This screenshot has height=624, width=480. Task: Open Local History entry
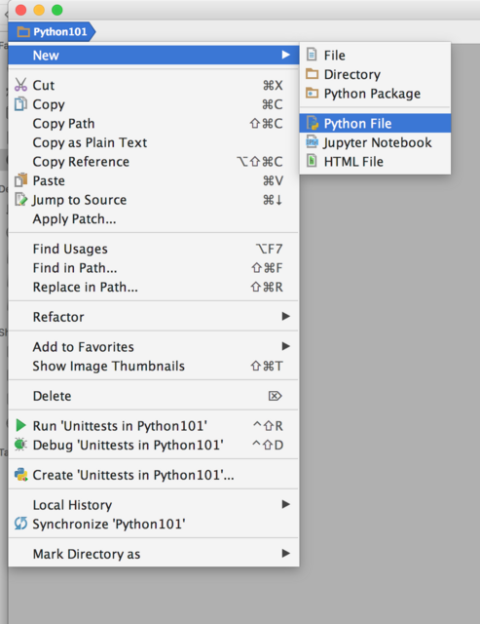(154, 505)
